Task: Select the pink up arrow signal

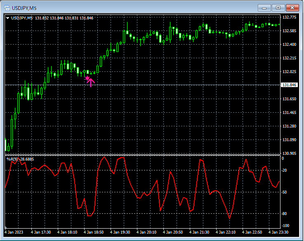Action: [x=91, y=82]
